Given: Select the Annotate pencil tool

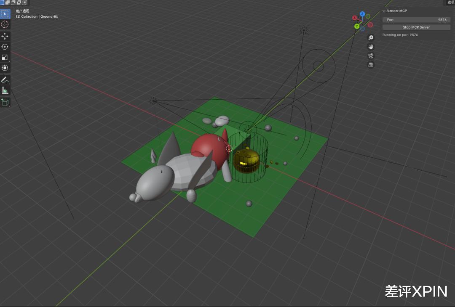Looking at the screenshot, I should click(5, 79).
